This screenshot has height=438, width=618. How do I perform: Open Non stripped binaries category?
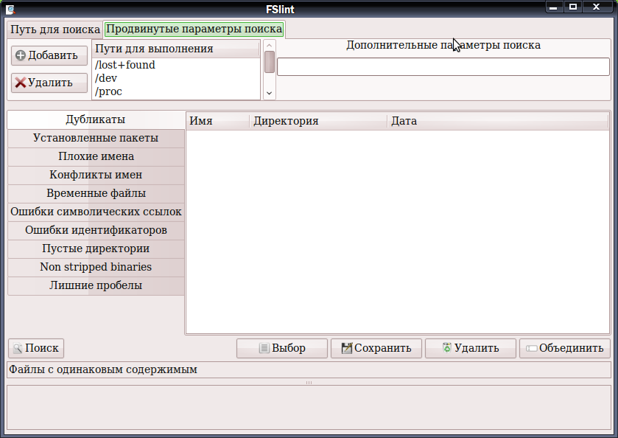click(96, 267)
